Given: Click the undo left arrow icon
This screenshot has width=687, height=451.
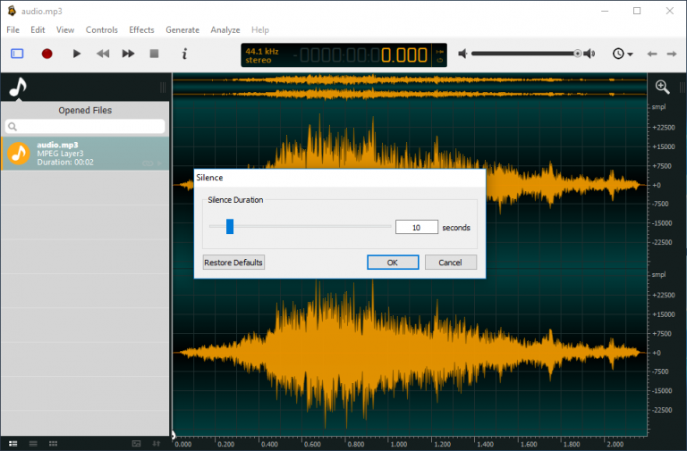Looking at the screenshot, I should (652, 54).
